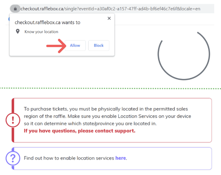Click the green dotted divider line
Image resolution: width=221 pixels, height=175 pixels.
110,89
